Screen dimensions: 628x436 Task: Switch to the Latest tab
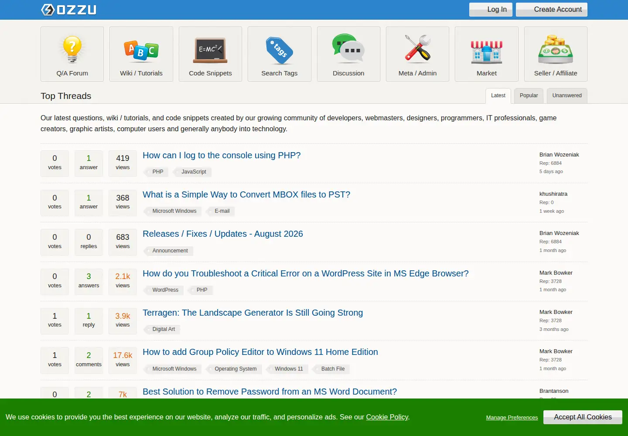pyautogui.click(x=498, y=96)
